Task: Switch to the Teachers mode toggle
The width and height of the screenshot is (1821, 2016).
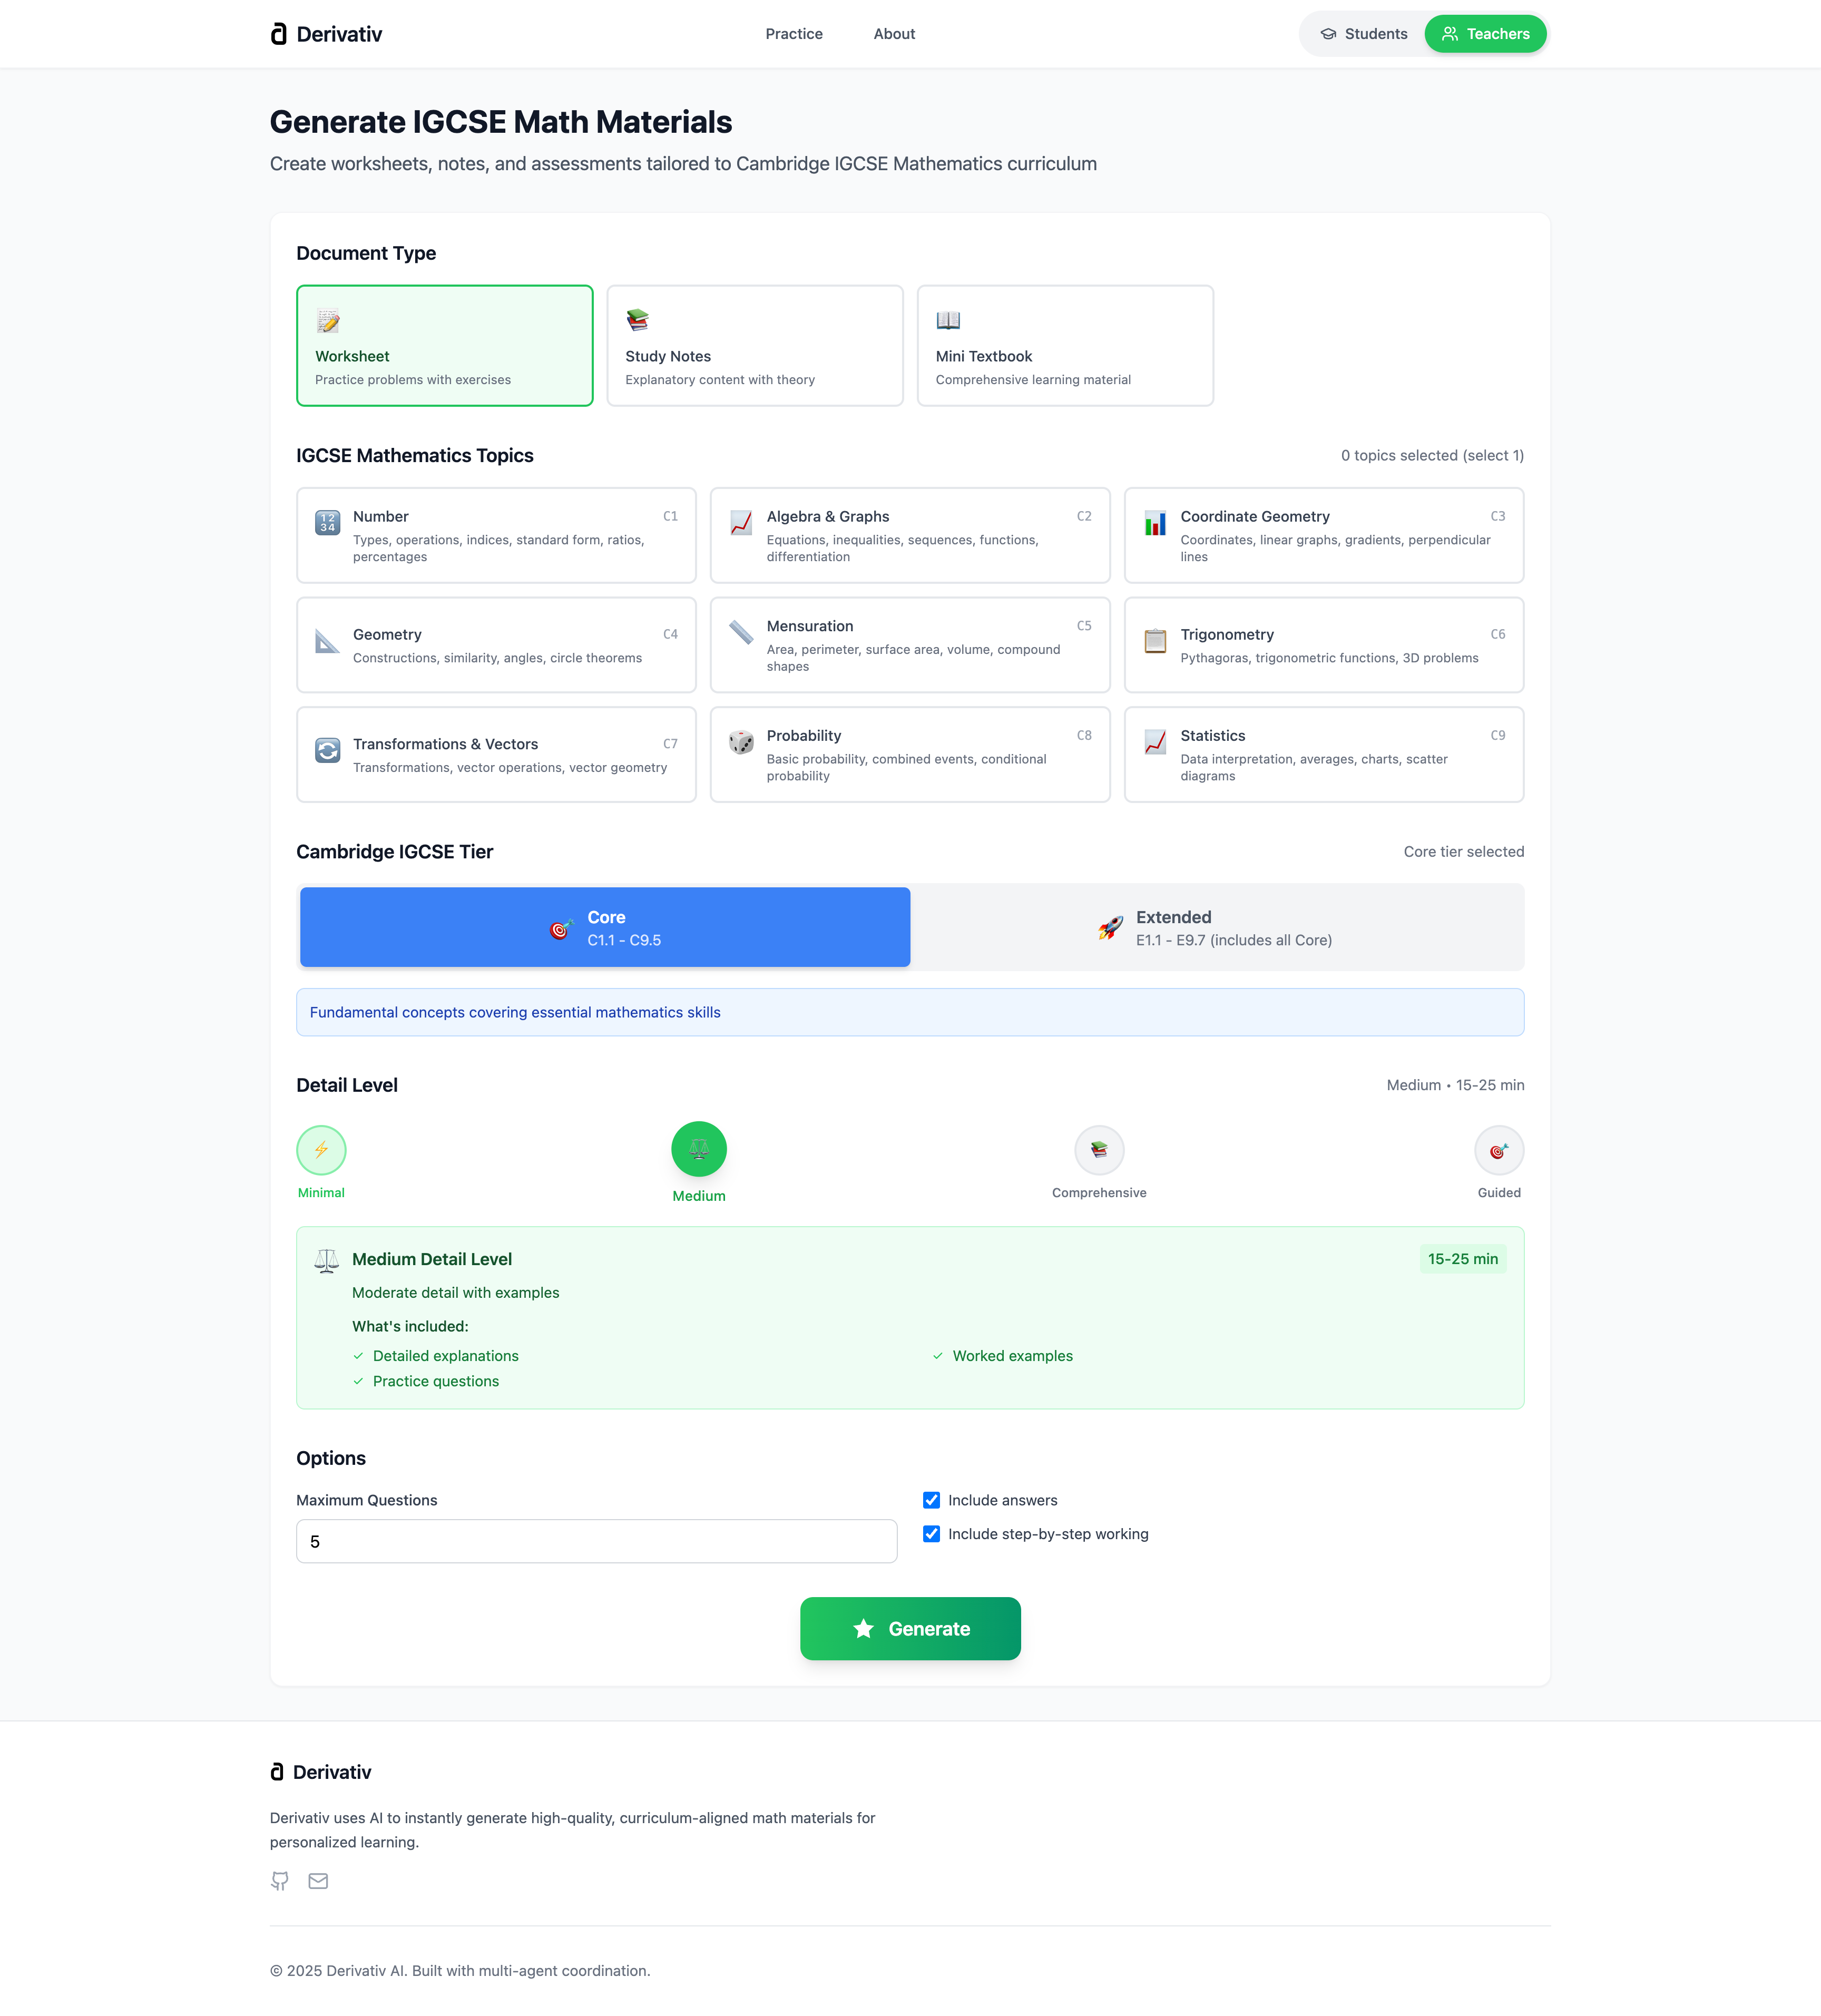Action: click(1485, 34)
